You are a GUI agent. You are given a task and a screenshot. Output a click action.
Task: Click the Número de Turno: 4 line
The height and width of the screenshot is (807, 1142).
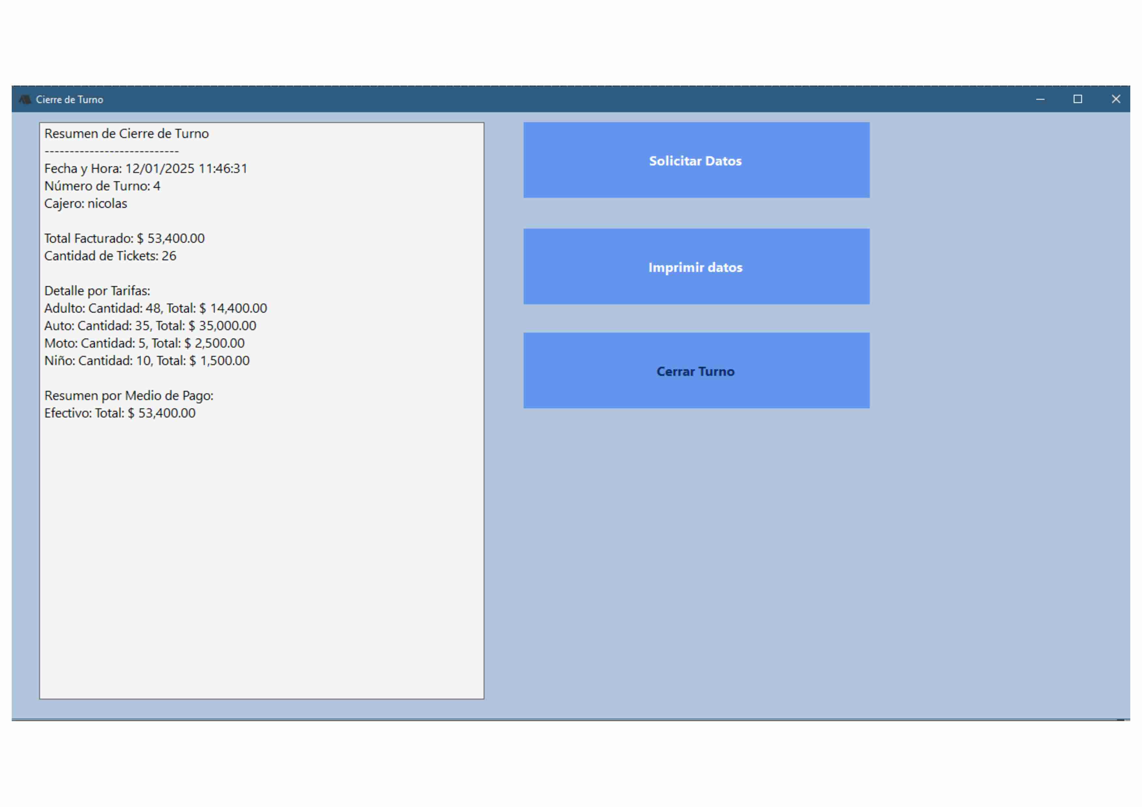[x=102, y=186]
